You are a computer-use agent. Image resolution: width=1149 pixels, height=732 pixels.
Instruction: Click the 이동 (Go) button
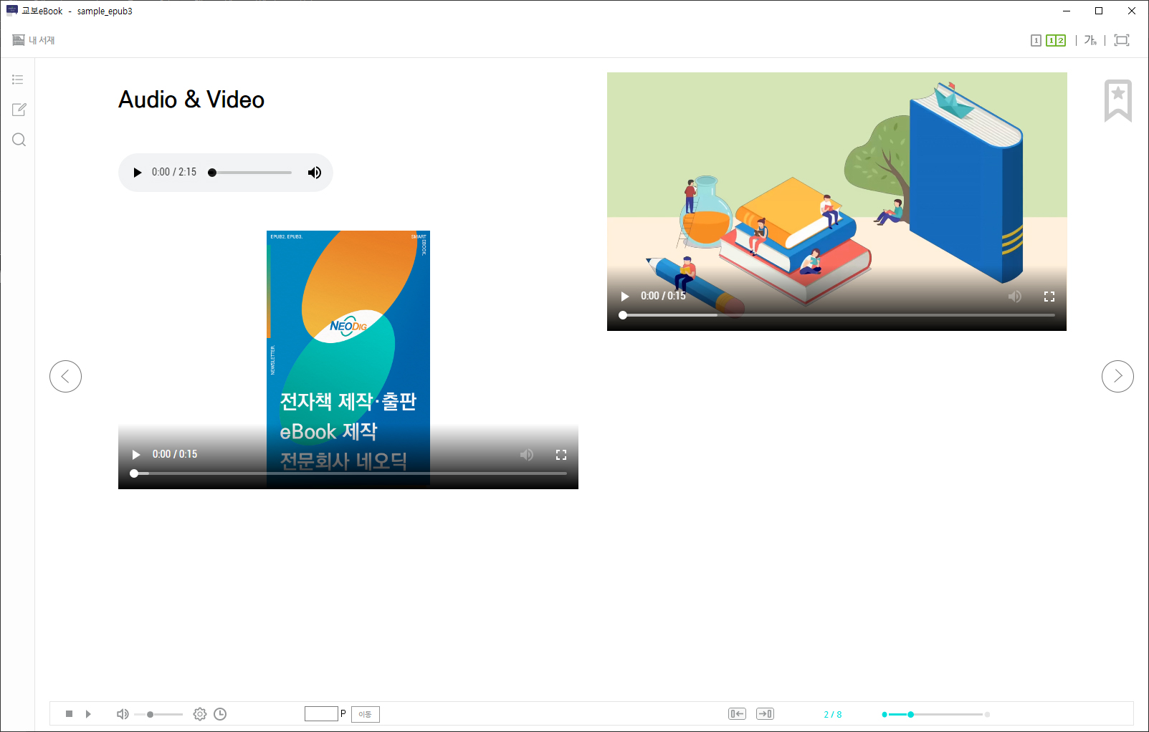(x=366, y=714)
